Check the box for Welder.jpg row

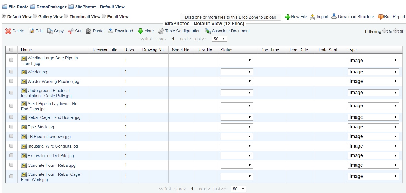(x=11, y=71)
